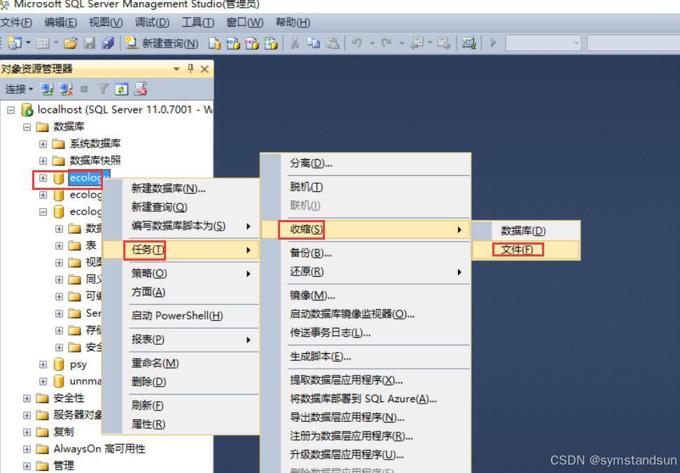This screenshot has width=680, height=473.
Task: Open the dropdown arrow beside New Project
Action: [28, 43]
